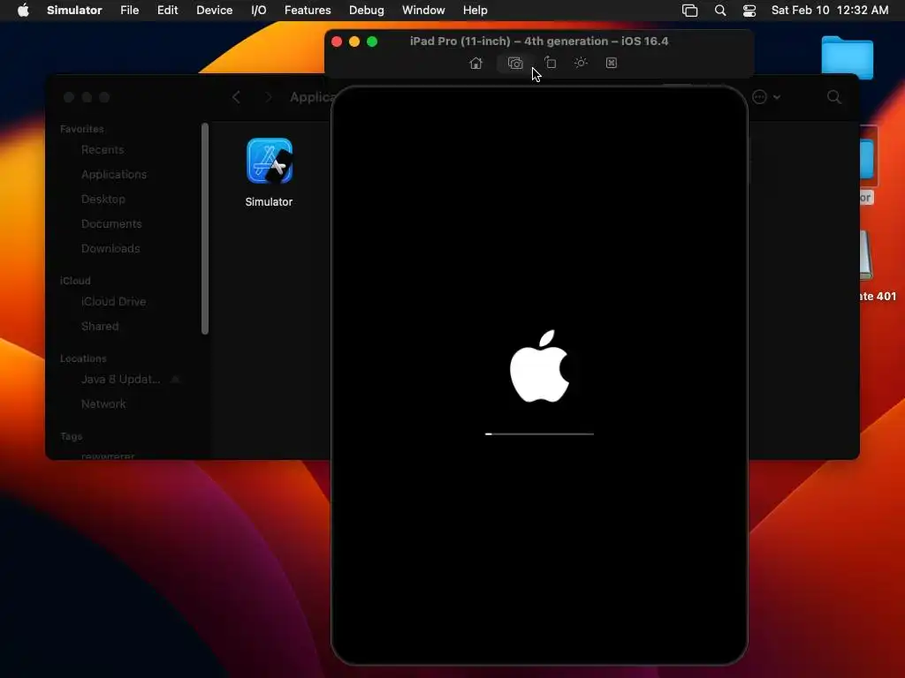This screenshot has width=905, height=678.
Task: Select Java 8 Update volume in sidebar
Action: click(x=120, y=380)
